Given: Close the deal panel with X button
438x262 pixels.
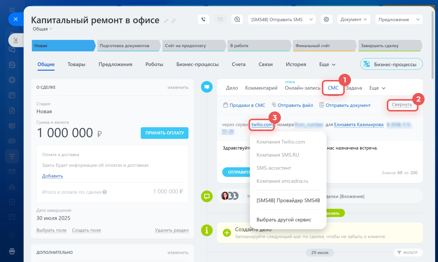Looking at the screenshot, I should [x=15, y=19].
